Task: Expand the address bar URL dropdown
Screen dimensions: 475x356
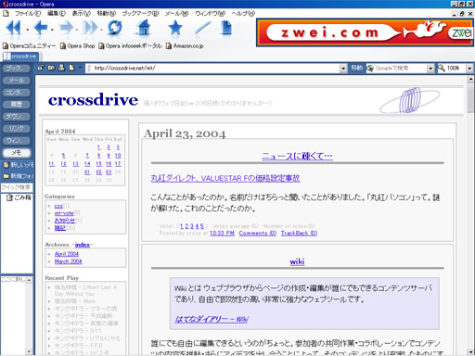Action: (x=343, y=69)
